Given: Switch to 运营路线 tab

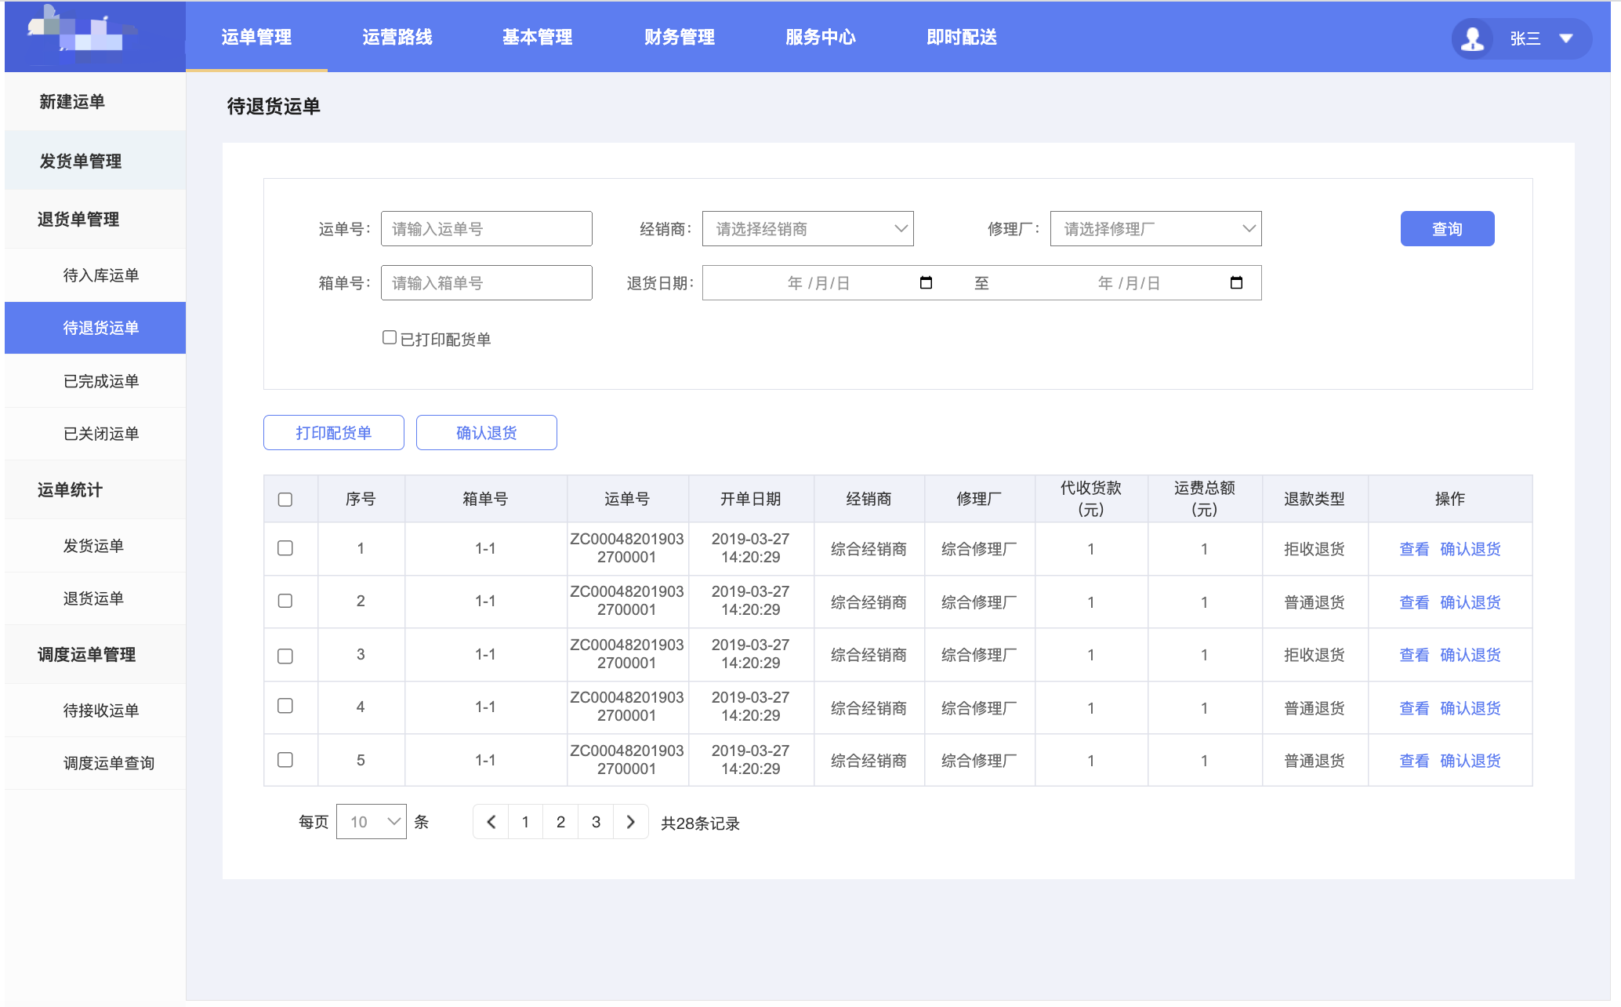Looking at the screenshot, I should pos(397,37).
